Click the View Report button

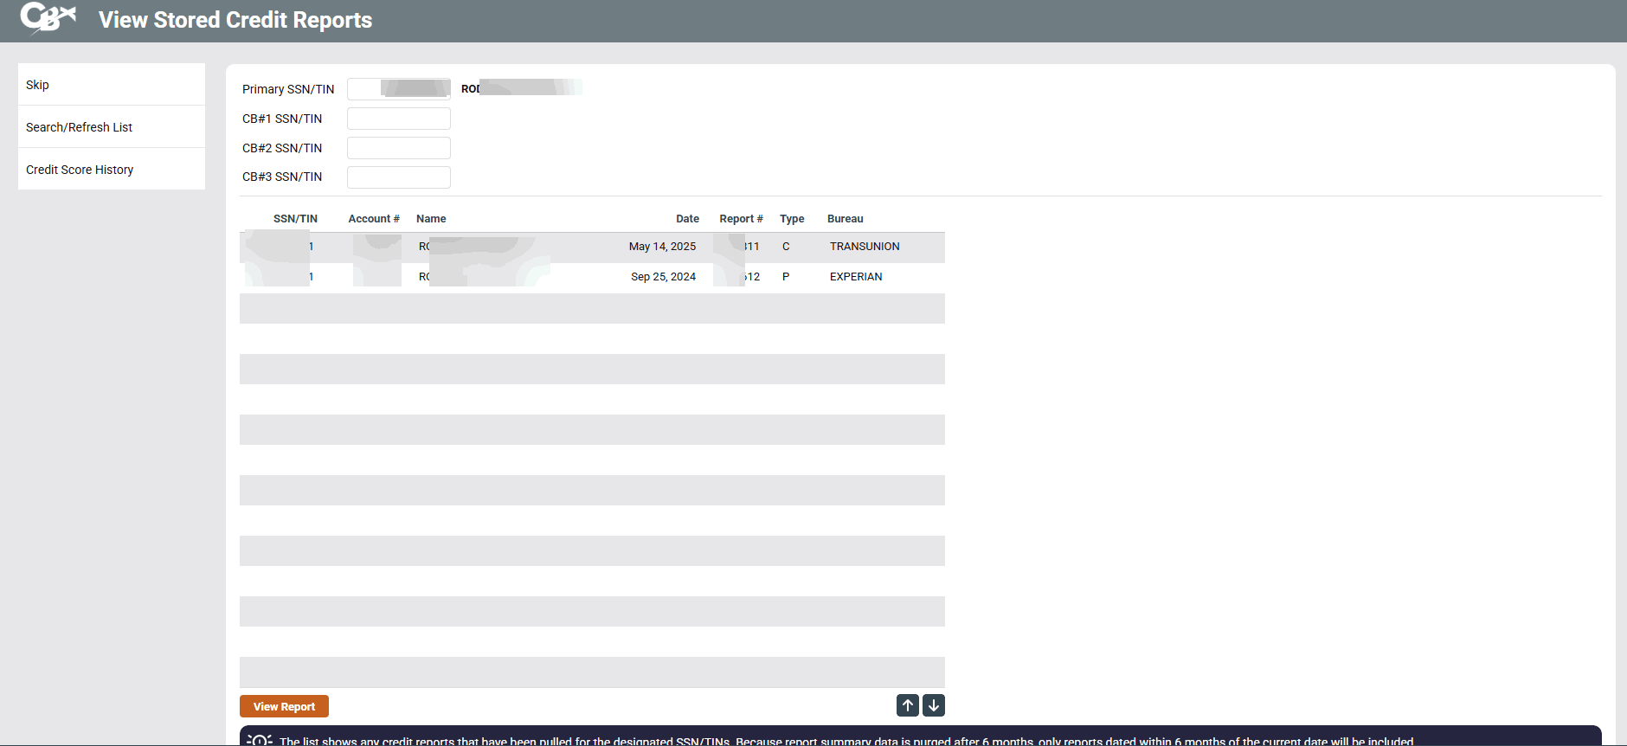tap(284, 706)
